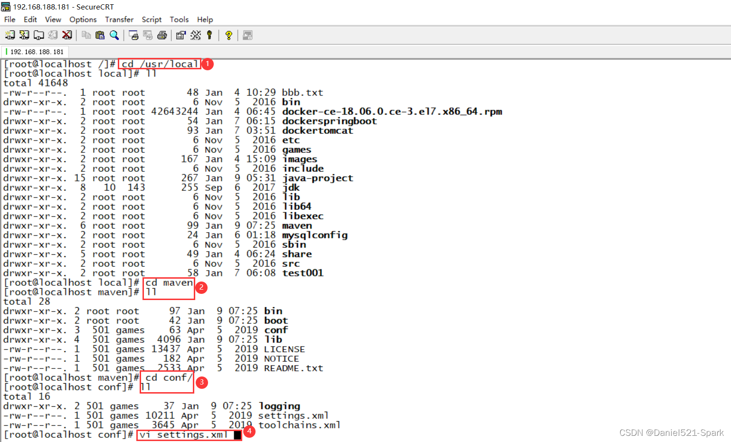
Task: Click the 'vi settings.xml' command line
Action: click(x=184, y=434)
